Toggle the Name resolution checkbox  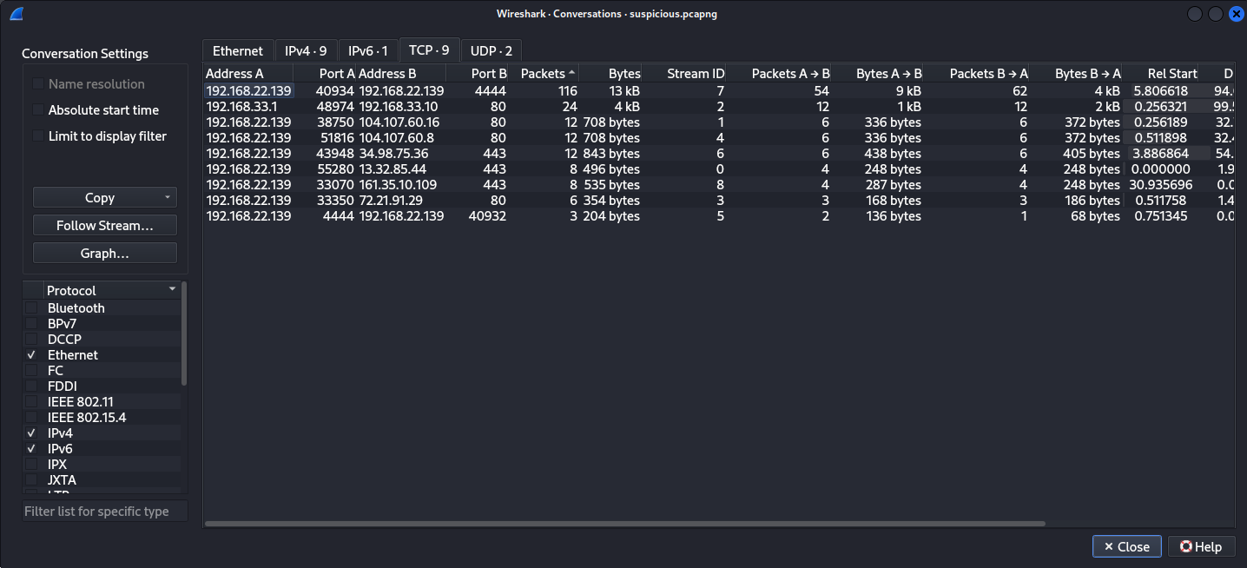click(x=38, y=84)
